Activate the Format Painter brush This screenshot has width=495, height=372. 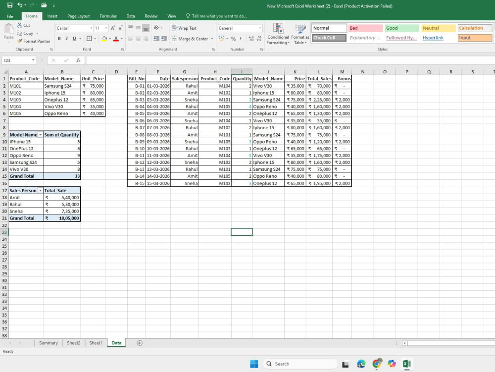tap(20, 41)
